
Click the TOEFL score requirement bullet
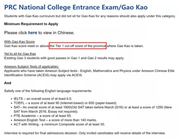[65, 103]
